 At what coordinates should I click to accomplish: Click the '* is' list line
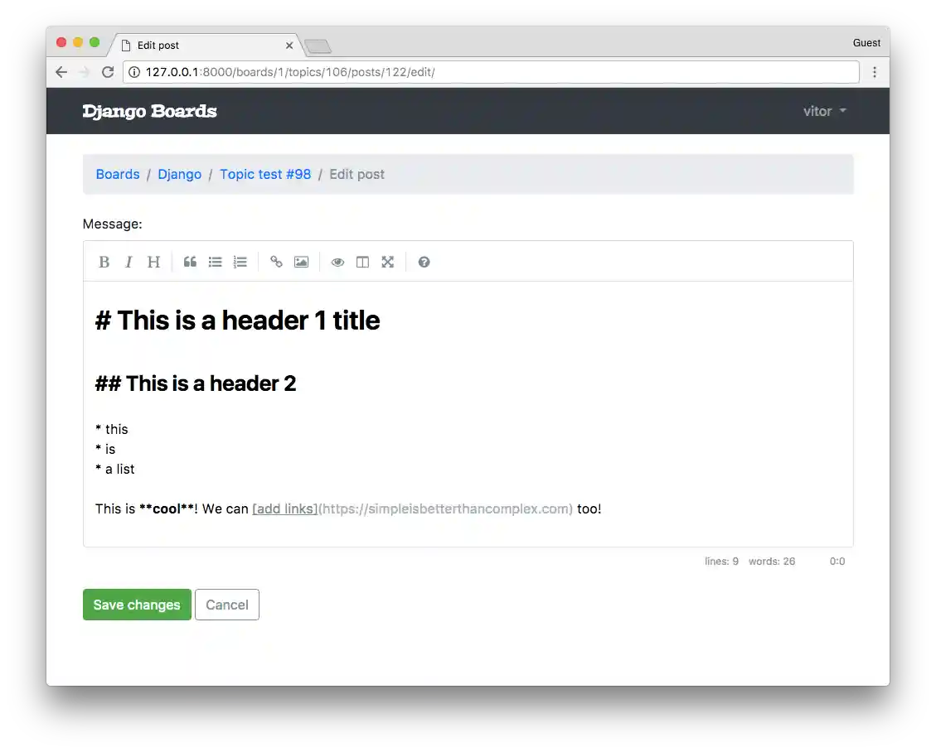coord(105,449)
